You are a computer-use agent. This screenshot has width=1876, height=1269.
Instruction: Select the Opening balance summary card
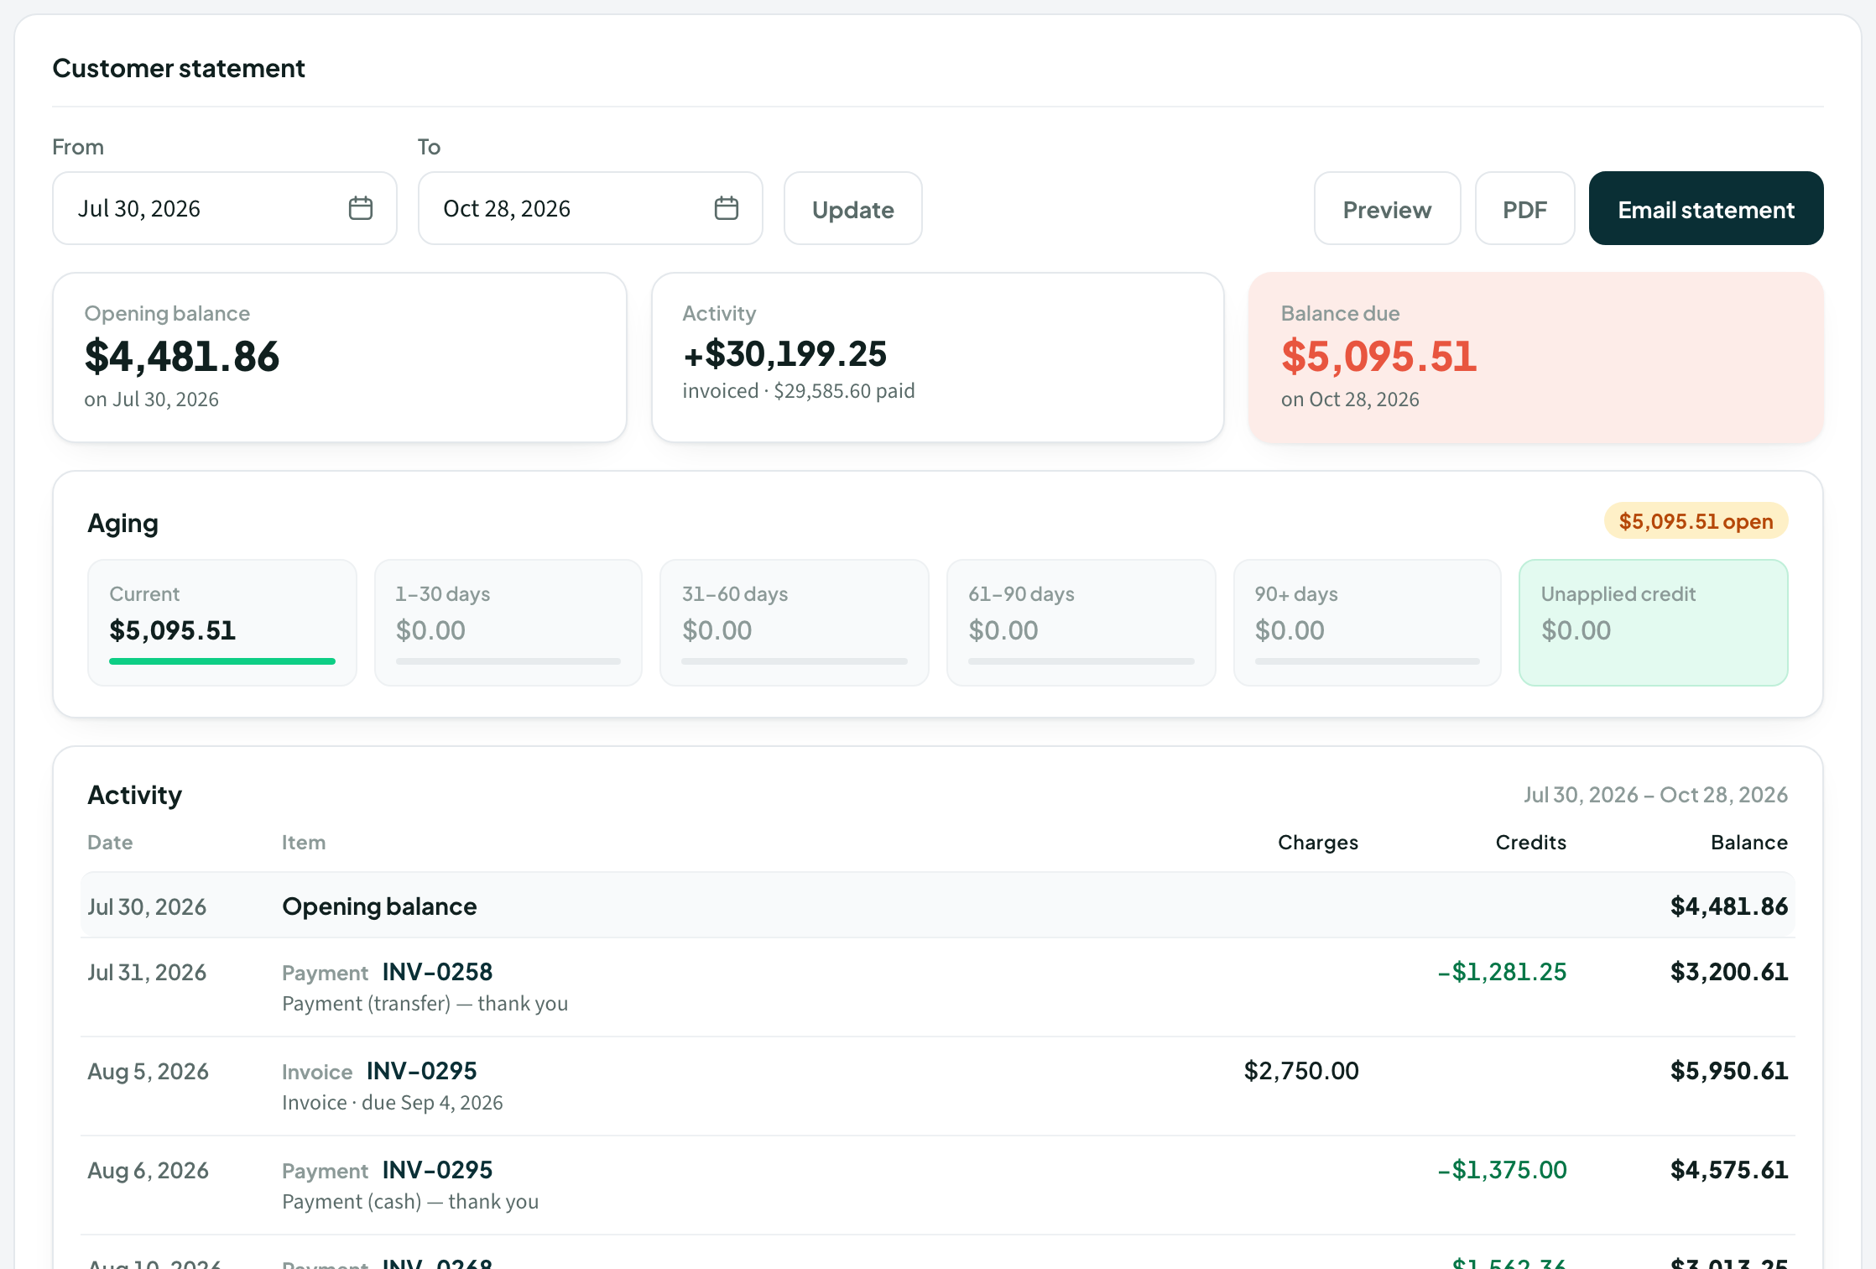340,358
